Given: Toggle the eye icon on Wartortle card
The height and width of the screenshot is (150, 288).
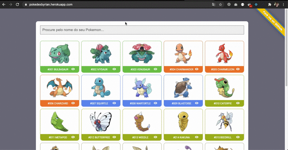Looking at the screenshot, I should tap(155, 103).
